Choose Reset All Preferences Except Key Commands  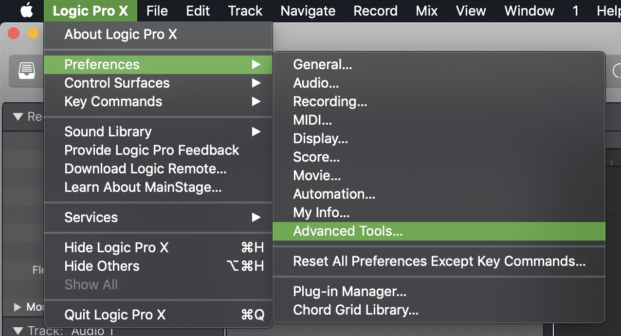(x=439, y=261)
